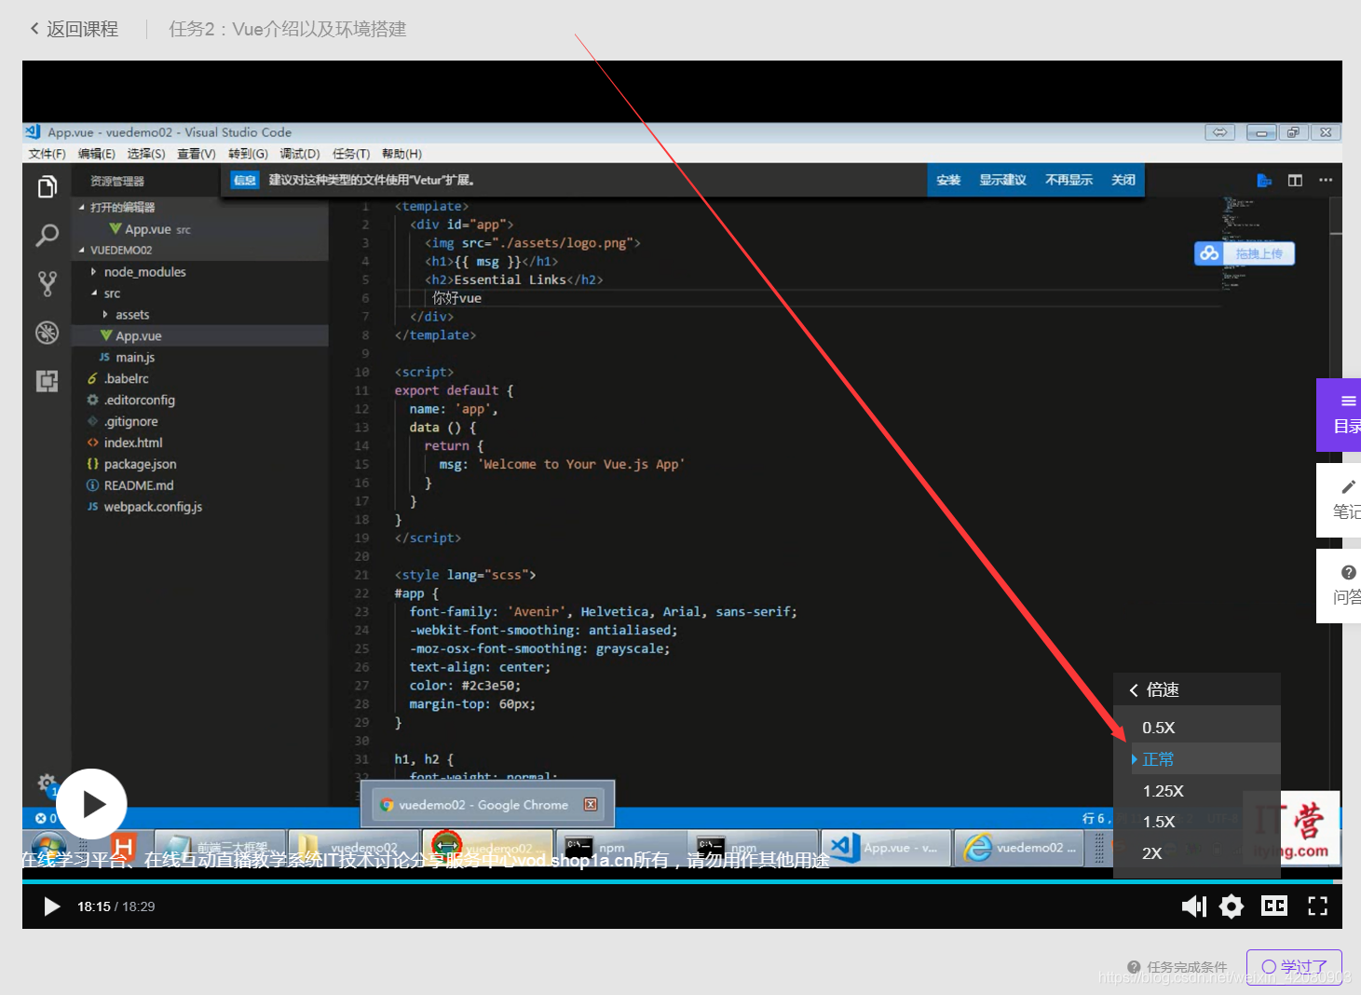Close the vuedemo02 Chrome taskbar preview
Viewport: 1361px width, 995px height.
tap(591, 805)
